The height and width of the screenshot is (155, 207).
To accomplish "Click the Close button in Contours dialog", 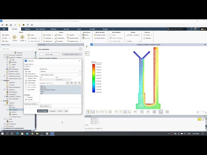I will pos(60,111).
